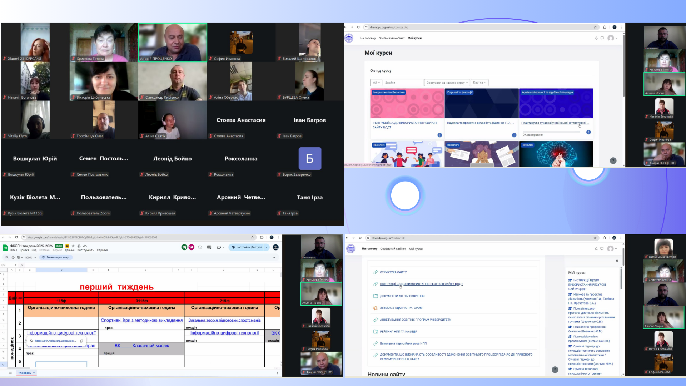The width and height of the screenshot is (686, 386).
Task: Click Настройки Доступа share button
Action: [247, 247]
